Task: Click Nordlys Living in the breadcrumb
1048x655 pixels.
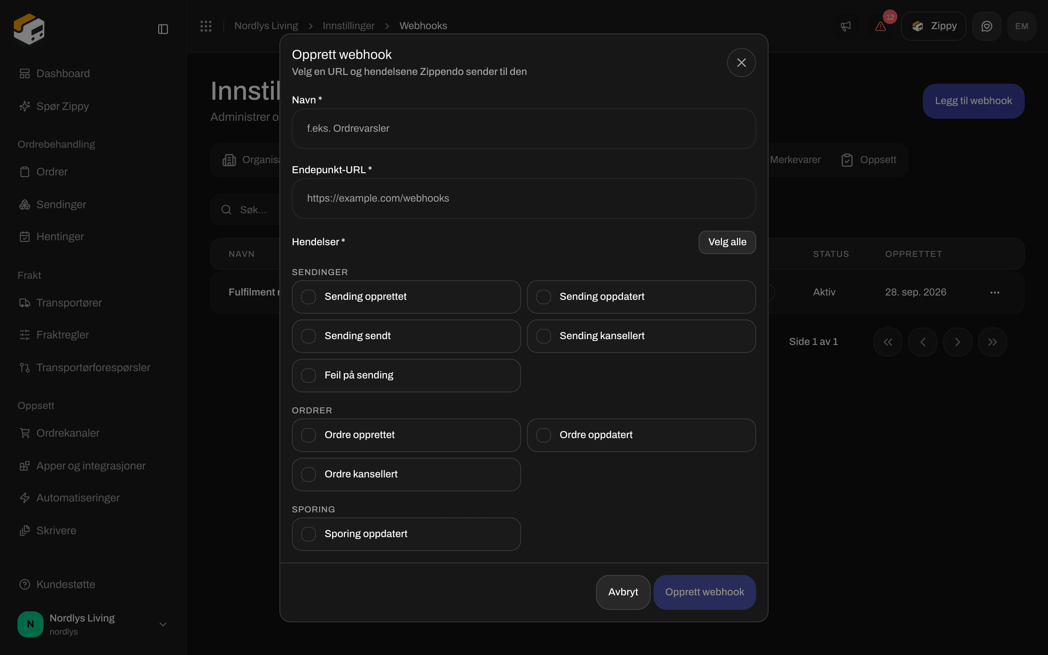Action: [x=266, y=26]
